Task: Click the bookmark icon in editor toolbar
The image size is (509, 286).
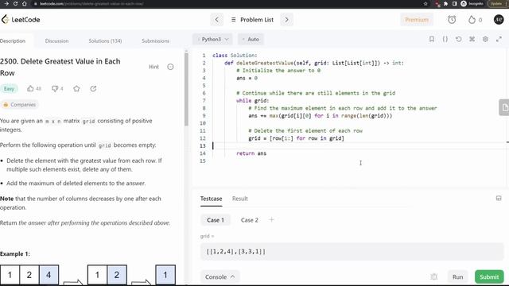Action: point(431,39)
